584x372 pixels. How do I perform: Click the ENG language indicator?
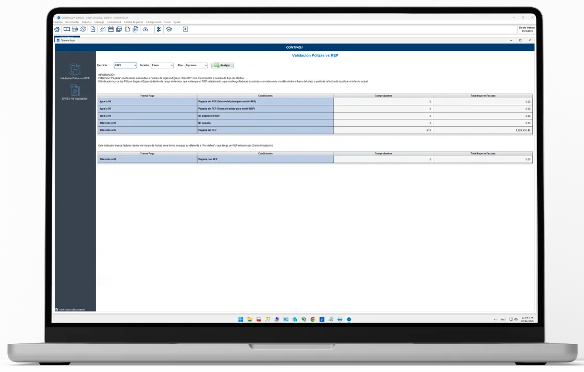pyautogui.click(x=503, y=319)
